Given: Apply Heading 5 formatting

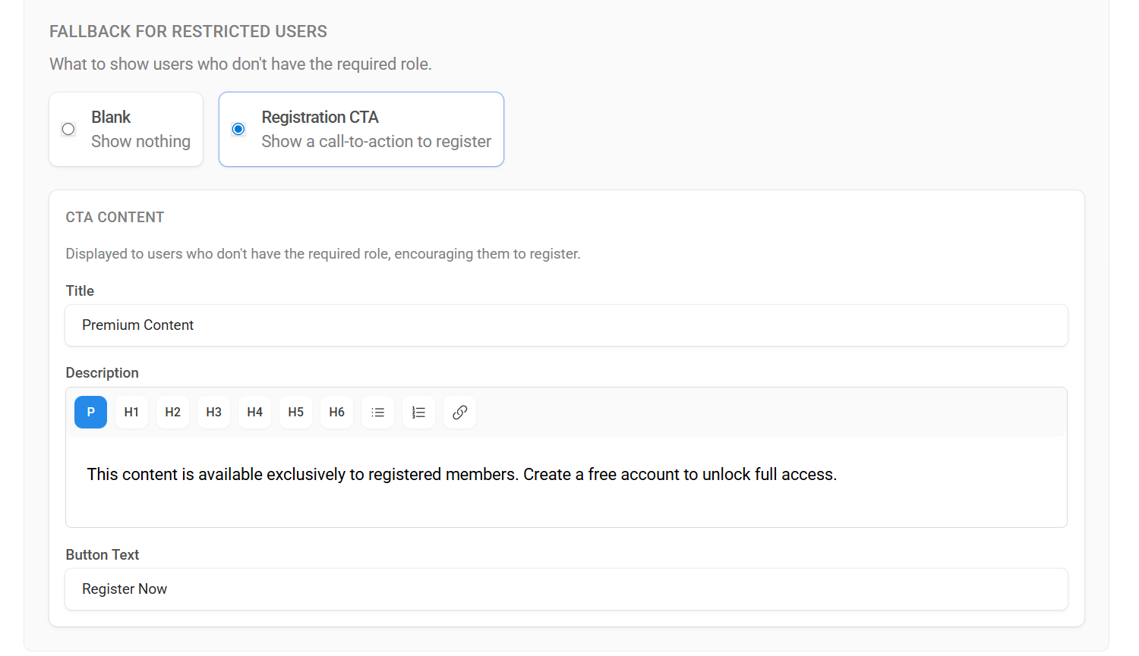Looking at the screenshot, I should pyautogui.click(x=295, y=412).
